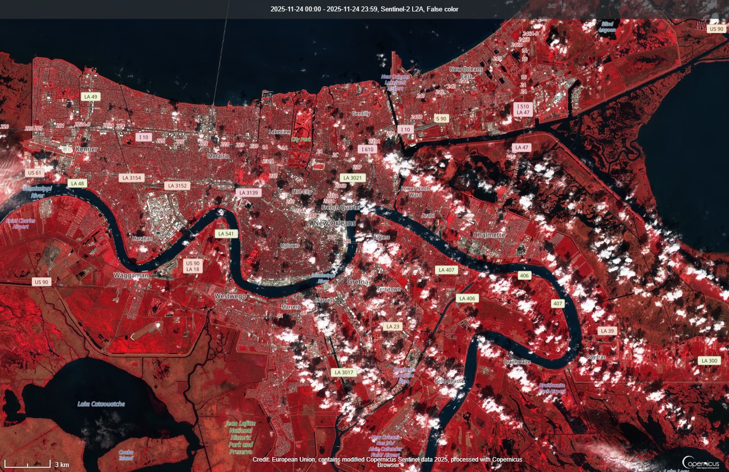Click the 3 km scale bar
This screenshot has width=729, height=472.
(x=30, y=464)
